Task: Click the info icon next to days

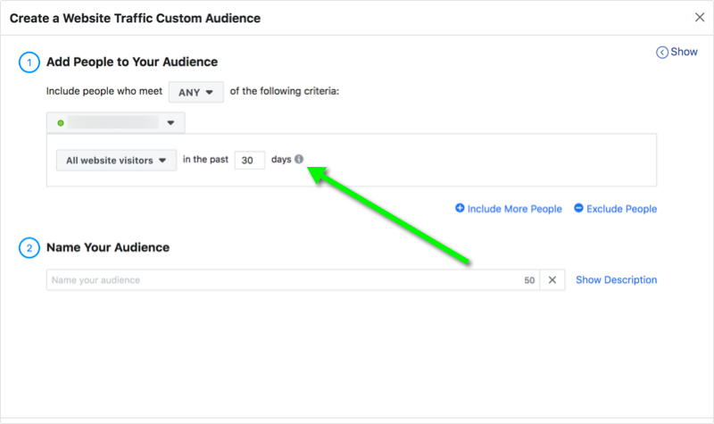Action: click(299, 160)
